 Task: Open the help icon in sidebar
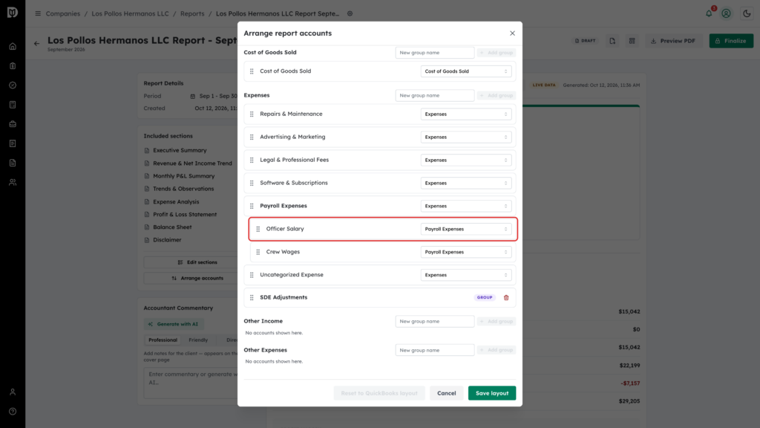(13, 412)
